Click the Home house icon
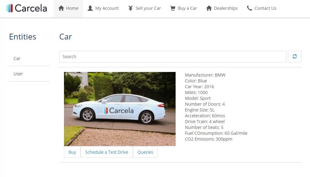310x177 pixels. [61, 8]
